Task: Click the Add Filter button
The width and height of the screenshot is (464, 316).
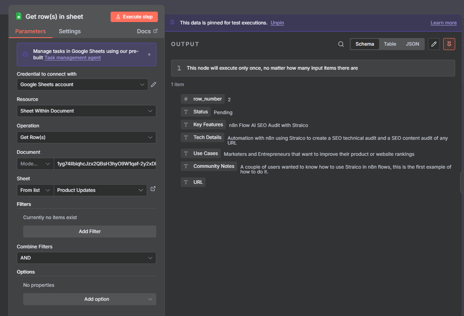Action: pyautogui.click(x=89, y=231)
